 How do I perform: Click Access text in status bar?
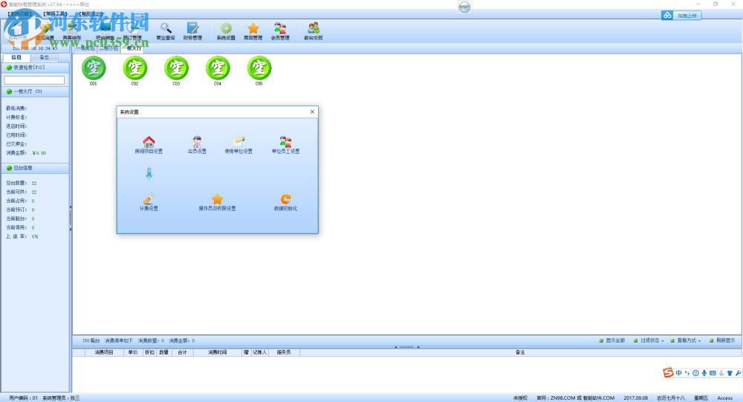point(724,398)
